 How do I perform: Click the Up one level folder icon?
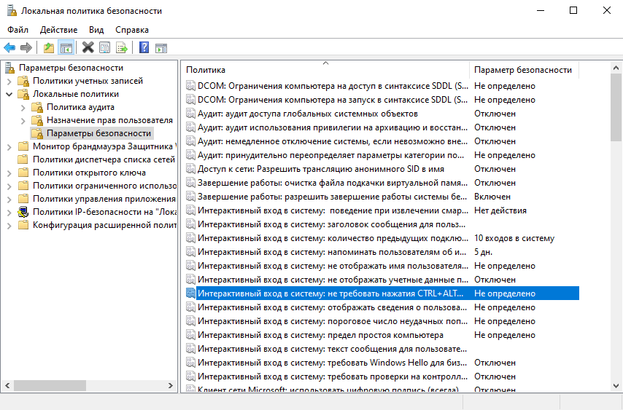pyautogui.click(x=48, y=48)
